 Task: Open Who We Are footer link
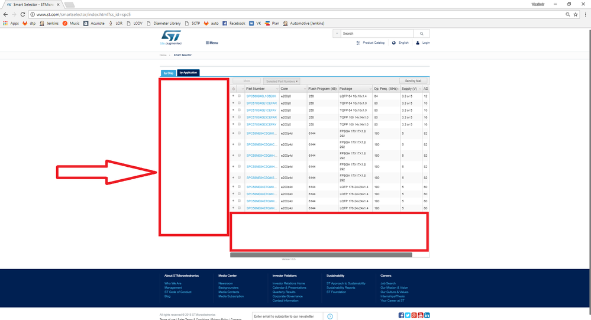(173, 283)
